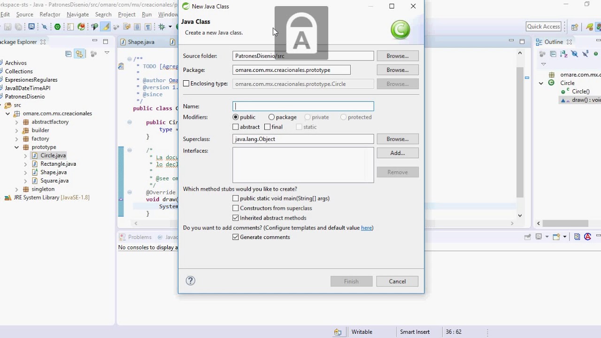The height and width of the screenshot is (338, 601).
Task: Click the Spring Boot dashboard toolbar icon
Action: point(57,27)
